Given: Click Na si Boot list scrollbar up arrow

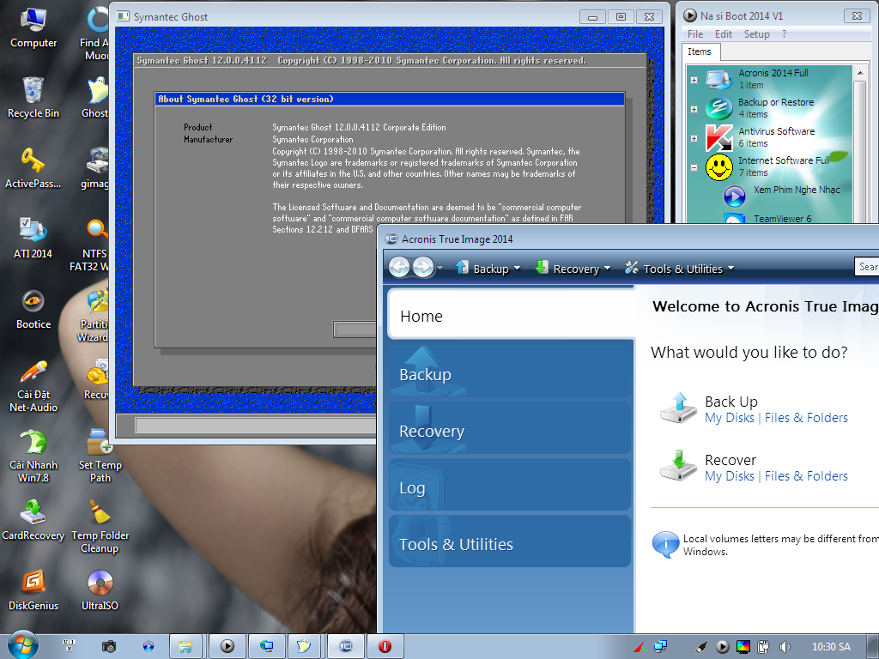Looking at the screenshot, I should [x=860, y=73].
